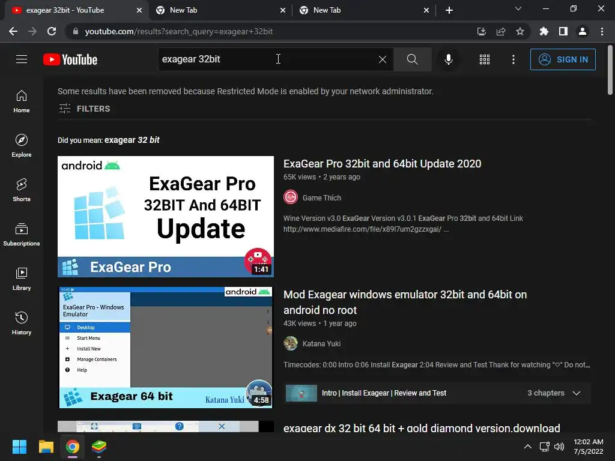The height and width of the screenshot is (461, 615).
Task: Switch to the 'exagear 32bit - YouTube' tab
Action: coord(76,11)
